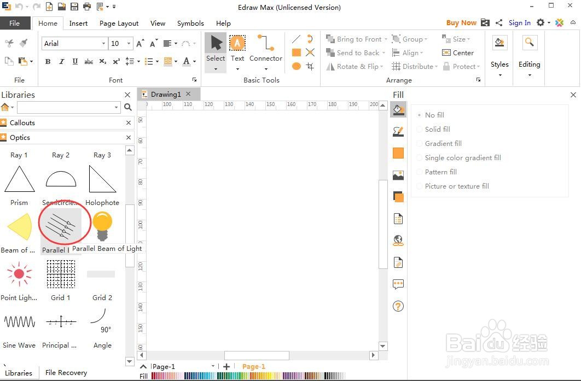Open the hyperlink globe panel icon
Viewport: 581px width, 381px height.
398,241
